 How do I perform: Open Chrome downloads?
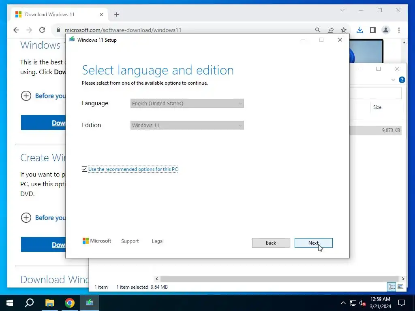point(360,30)
